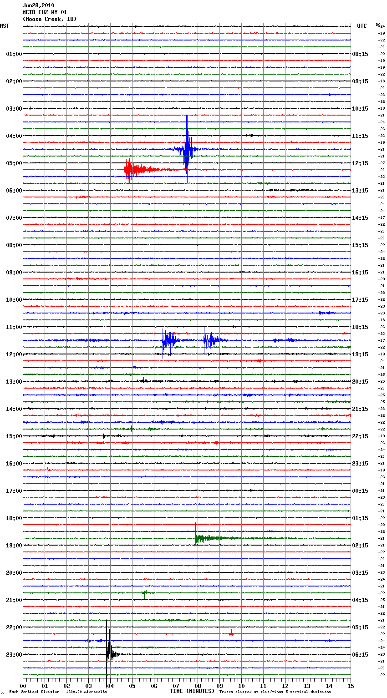The width and height of the screenshot is (387, 698).
Task: Select the '03:00' MST hour label
Action: tap(14, 109)
